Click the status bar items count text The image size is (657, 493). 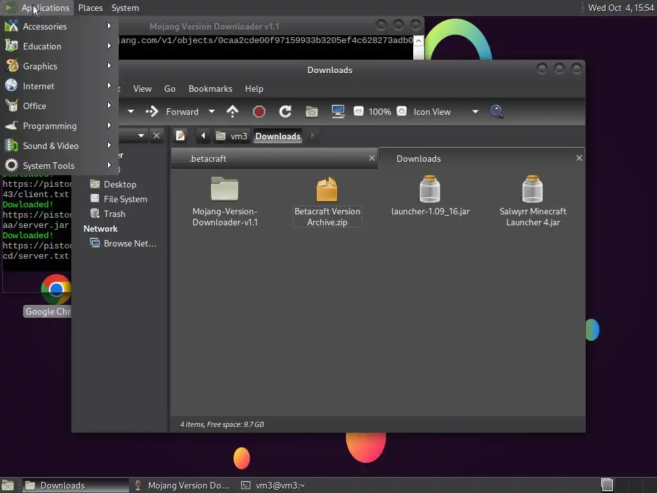coord(222,424)
